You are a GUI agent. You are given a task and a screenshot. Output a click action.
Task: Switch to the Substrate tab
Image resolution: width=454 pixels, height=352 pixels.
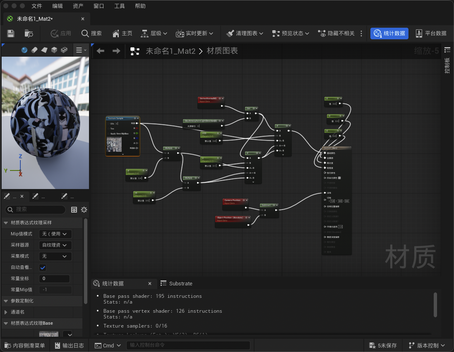click(176, 284)
